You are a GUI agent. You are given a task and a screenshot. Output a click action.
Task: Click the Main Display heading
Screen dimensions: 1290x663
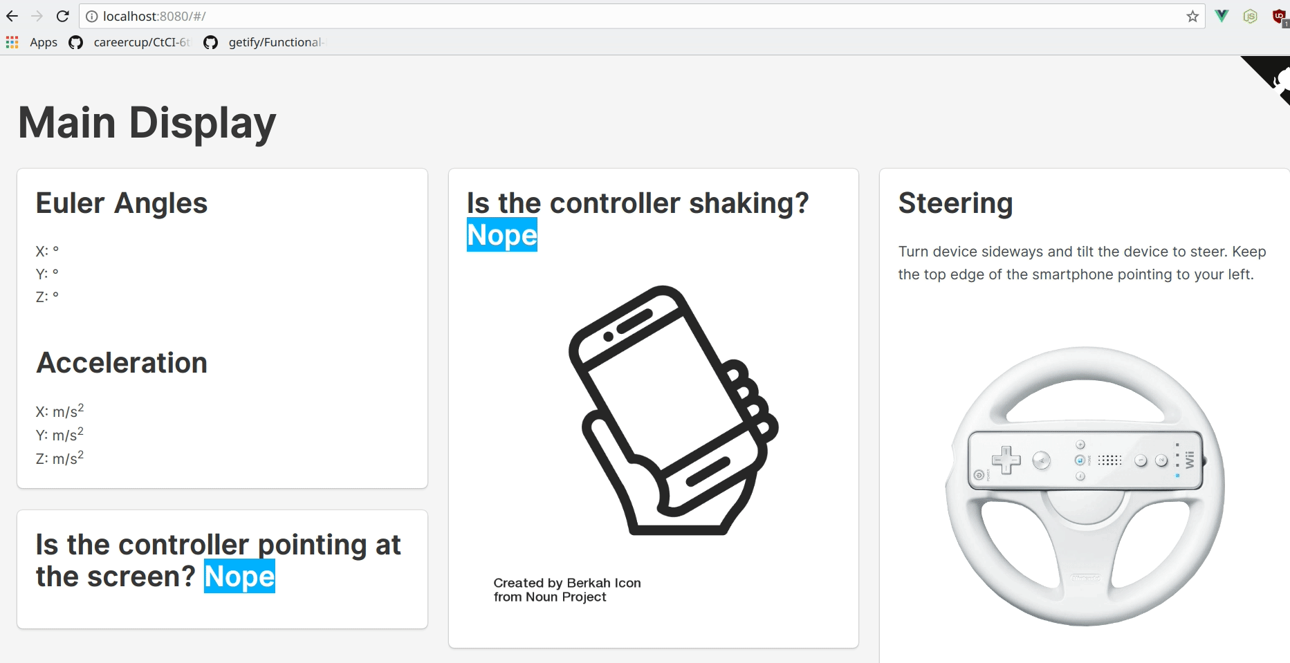point(147,122)
